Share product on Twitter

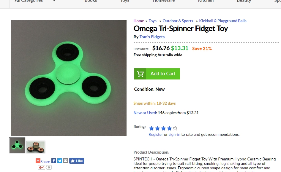tap(60, 161)
